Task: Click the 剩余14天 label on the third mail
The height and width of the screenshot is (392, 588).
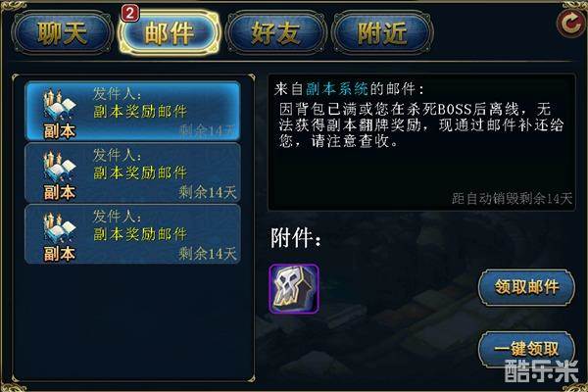Action: 208,254
